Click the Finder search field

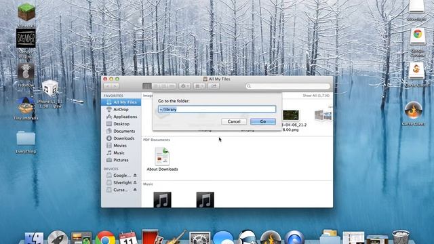pyautogui.click(x=288, y=86)
